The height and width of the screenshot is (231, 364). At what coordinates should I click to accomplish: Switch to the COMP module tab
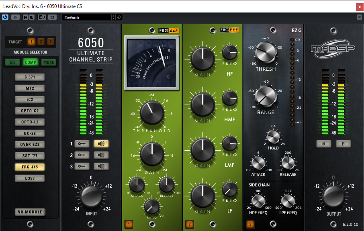click(x=31, y=62)
